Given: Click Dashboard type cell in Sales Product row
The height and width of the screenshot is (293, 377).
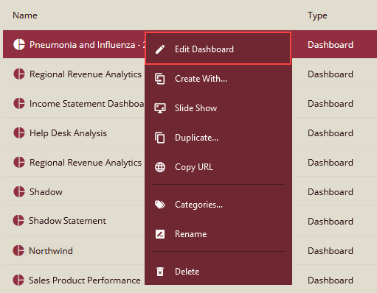Looking at the screenshot, I should (331, 280).
